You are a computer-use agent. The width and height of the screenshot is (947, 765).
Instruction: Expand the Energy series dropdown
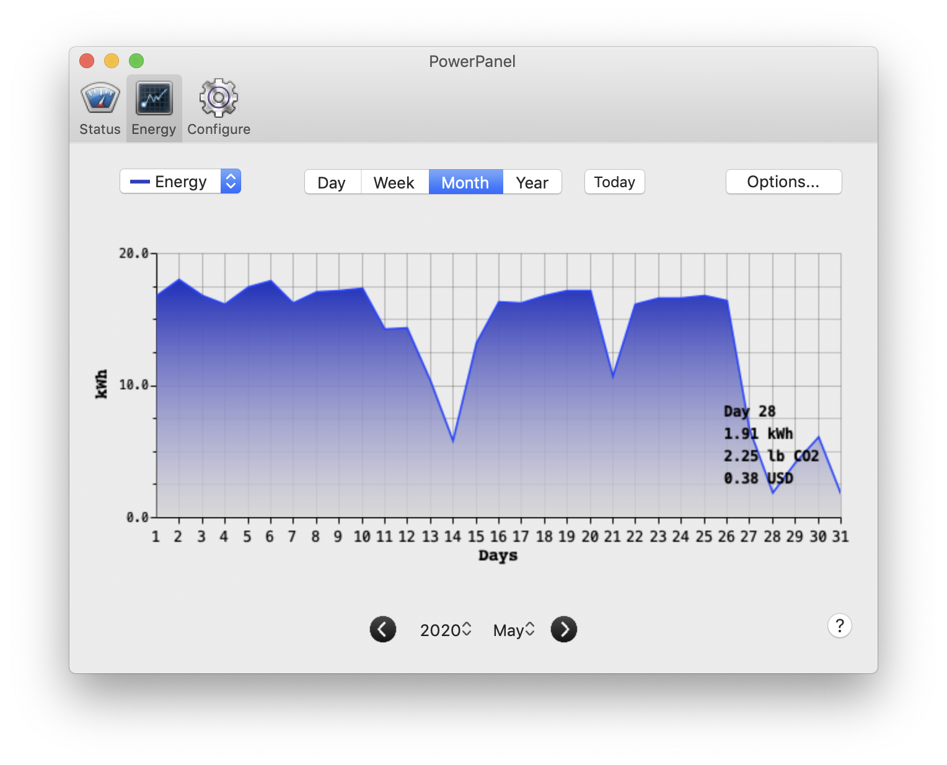click(180, 182)
